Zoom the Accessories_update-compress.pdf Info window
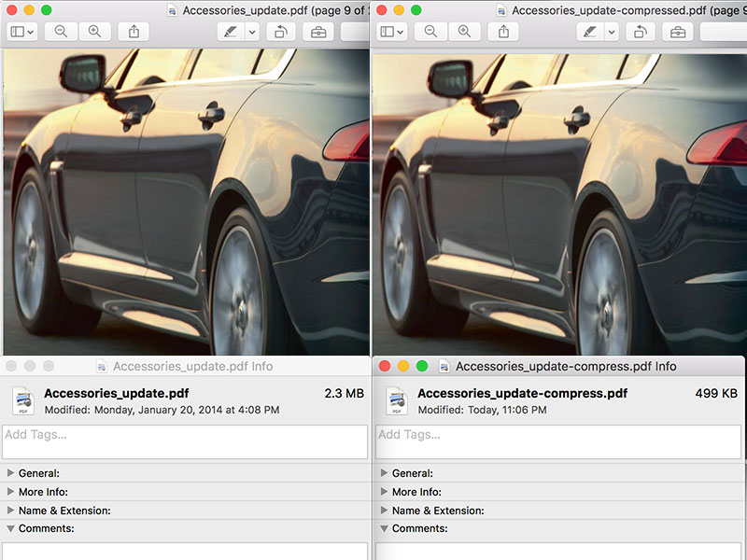 click(x=422, y=366)
